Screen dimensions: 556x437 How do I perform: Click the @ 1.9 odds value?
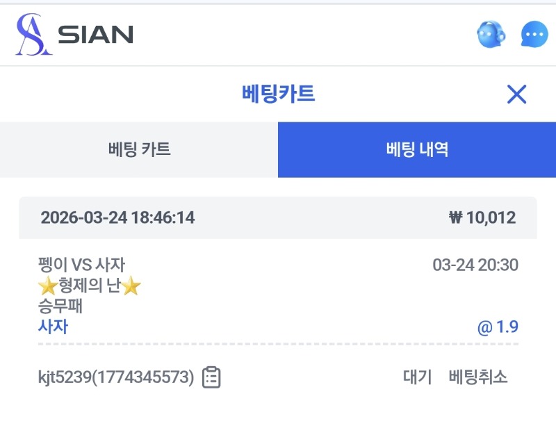coord(498,327)
